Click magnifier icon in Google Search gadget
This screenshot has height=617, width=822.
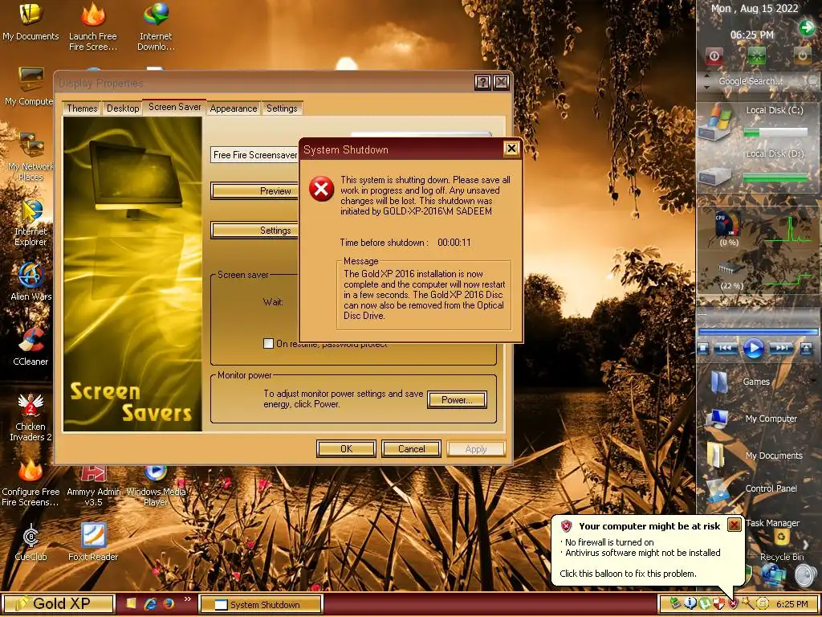812,81
